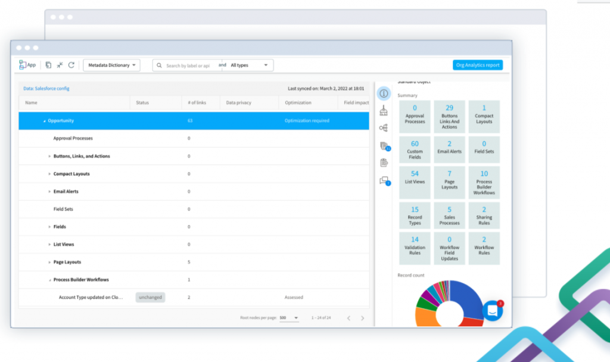
Task: Open the chat support bubble
Action: 493,310
